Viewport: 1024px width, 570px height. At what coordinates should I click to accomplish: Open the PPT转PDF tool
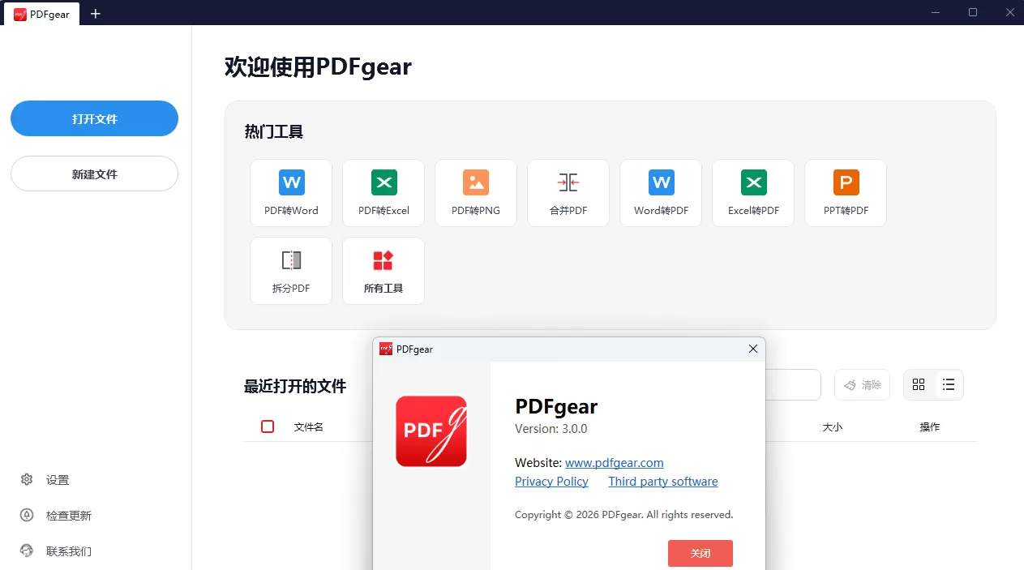click(x=846, y=193)
